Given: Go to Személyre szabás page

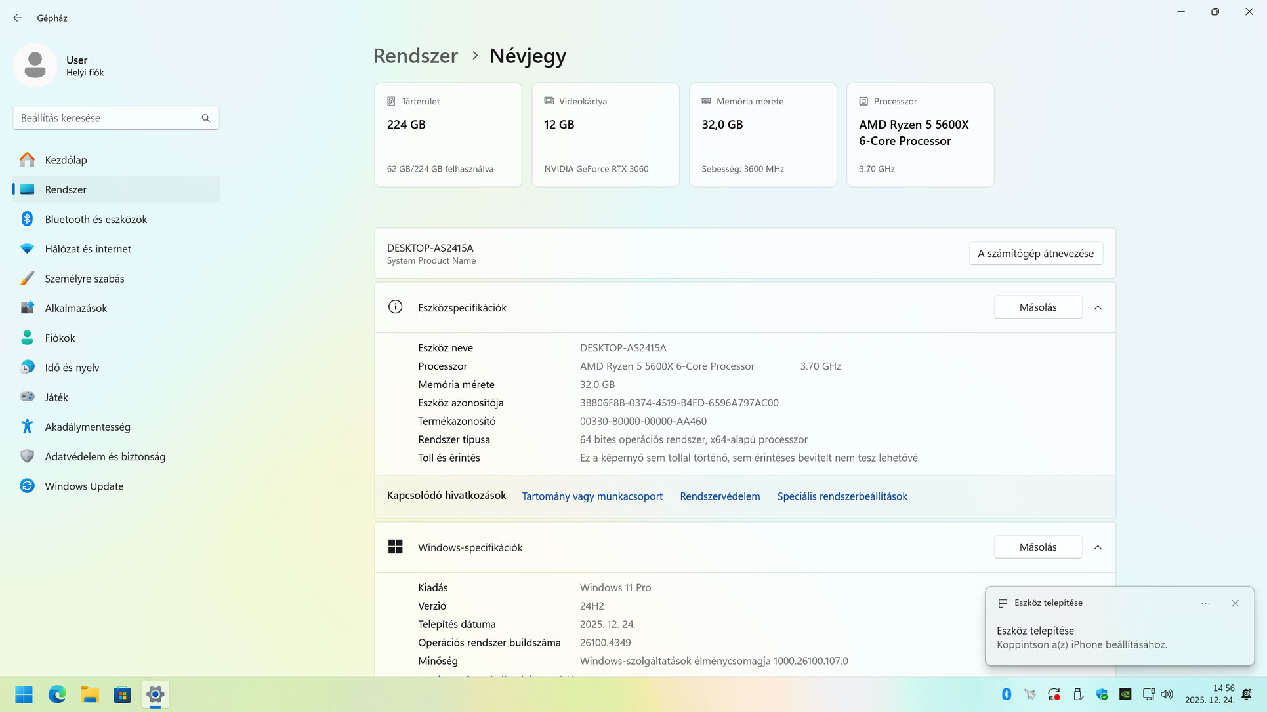Looking at the screenshot, I should [x=85, y=279].
